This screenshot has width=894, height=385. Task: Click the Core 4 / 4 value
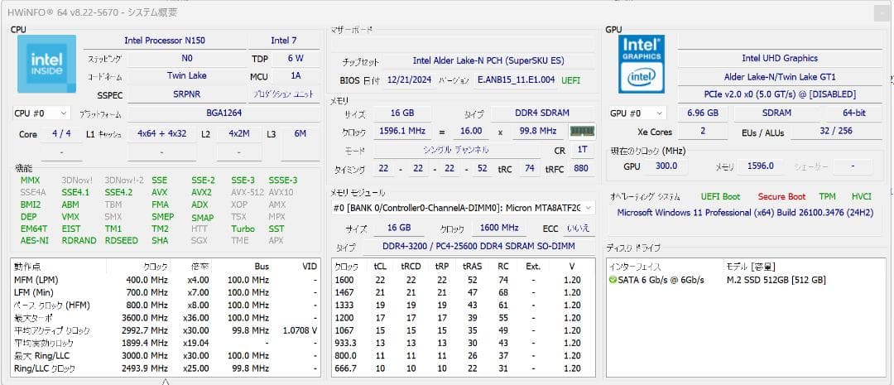tap(61, 134)
